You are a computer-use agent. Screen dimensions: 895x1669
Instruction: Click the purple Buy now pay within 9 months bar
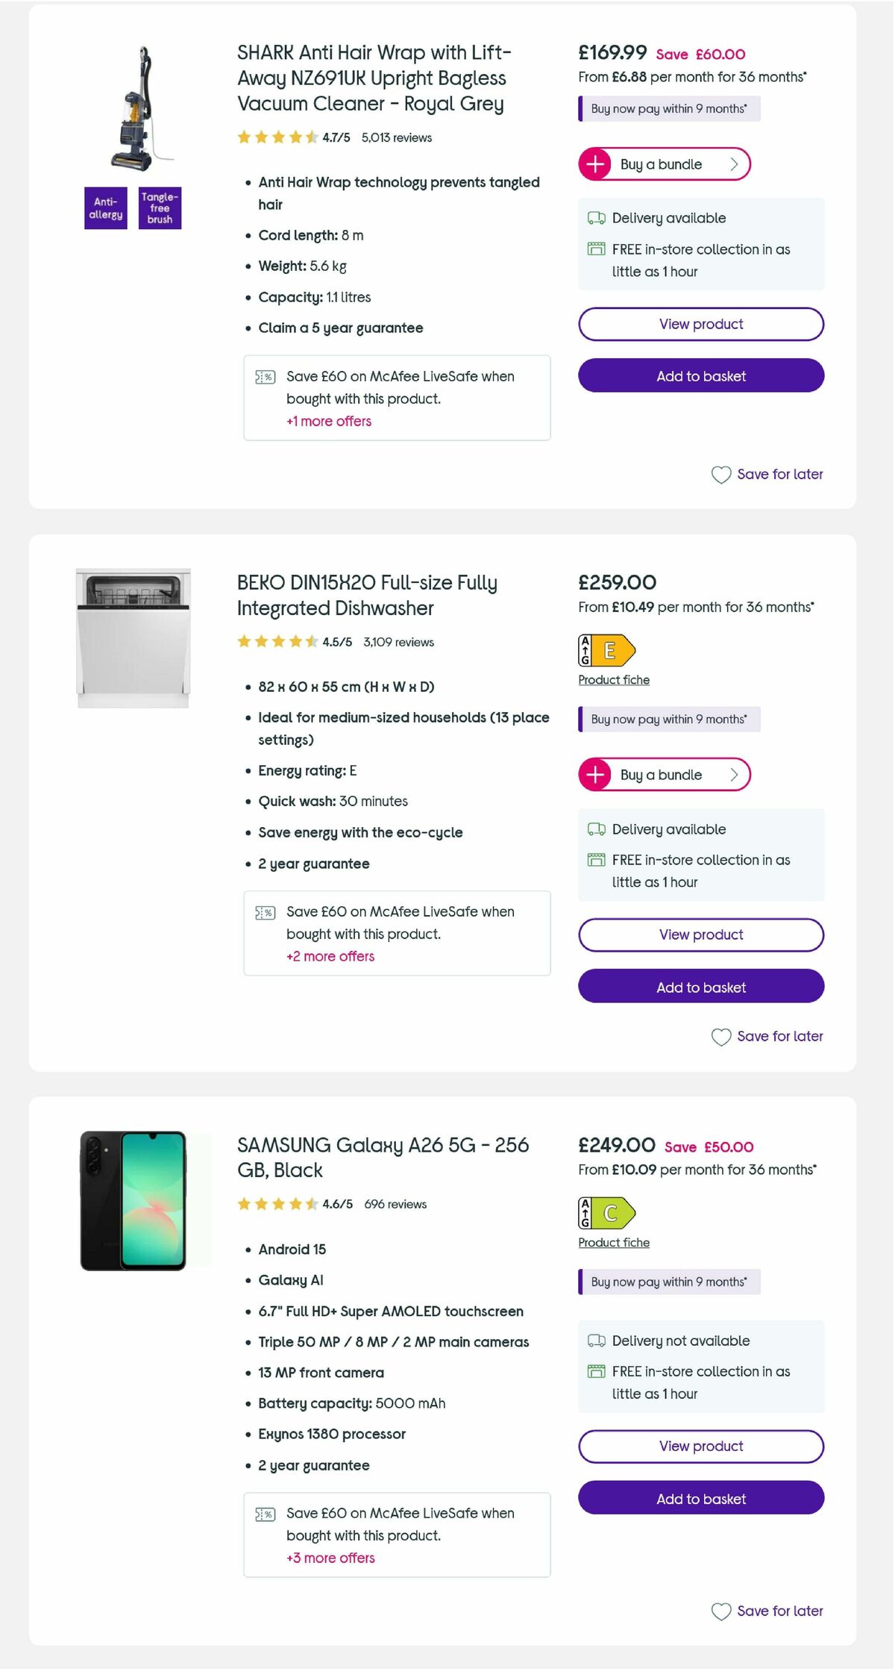669,108
